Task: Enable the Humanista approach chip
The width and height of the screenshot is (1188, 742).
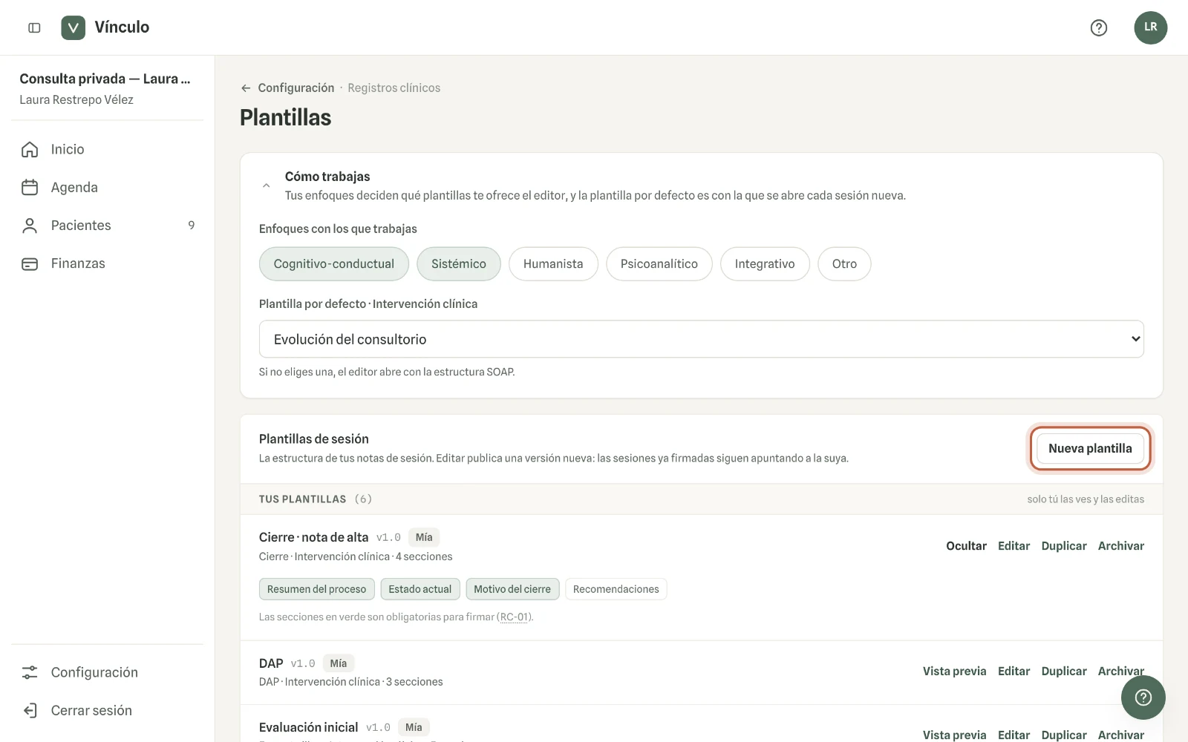Action: coord(553,263)
